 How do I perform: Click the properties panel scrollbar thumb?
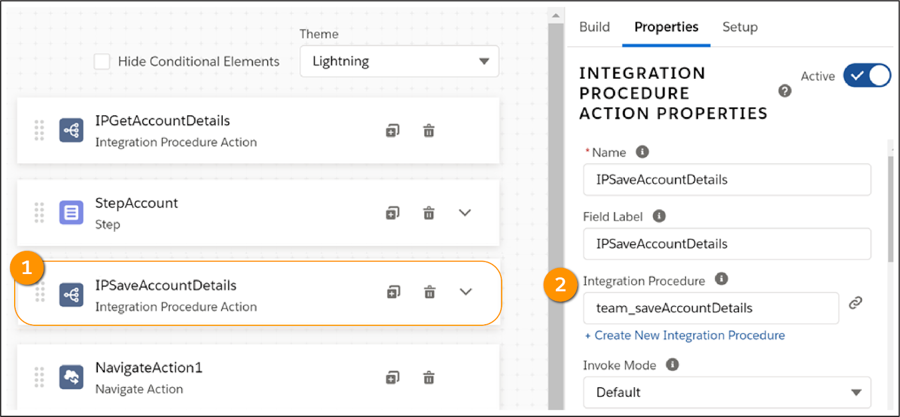pos(891,208)
